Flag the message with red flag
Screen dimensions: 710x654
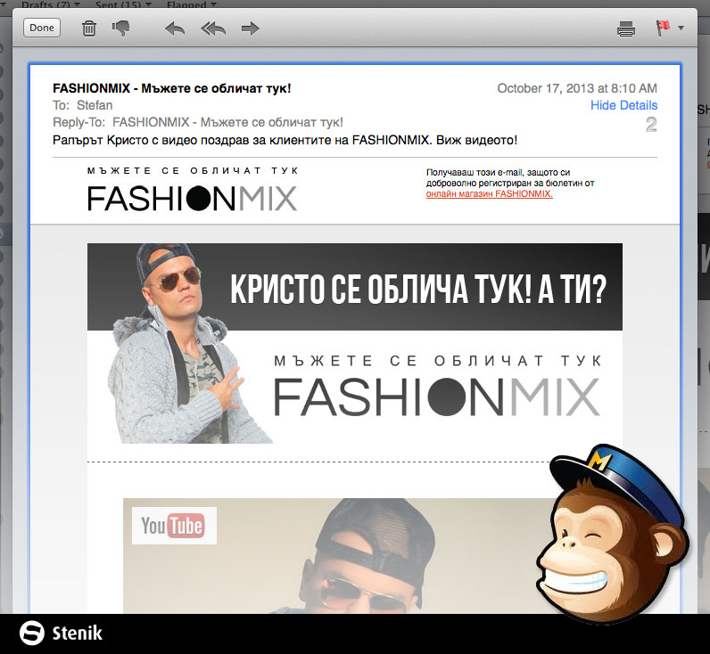pos(663,28)
